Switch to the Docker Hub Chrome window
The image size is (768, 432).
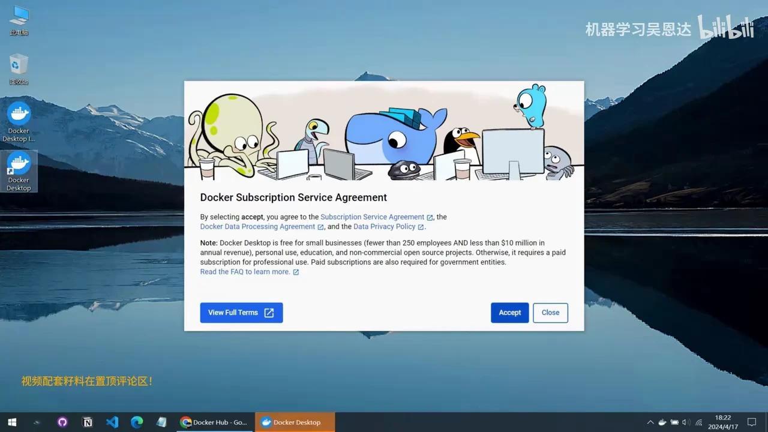coord(215,422)
